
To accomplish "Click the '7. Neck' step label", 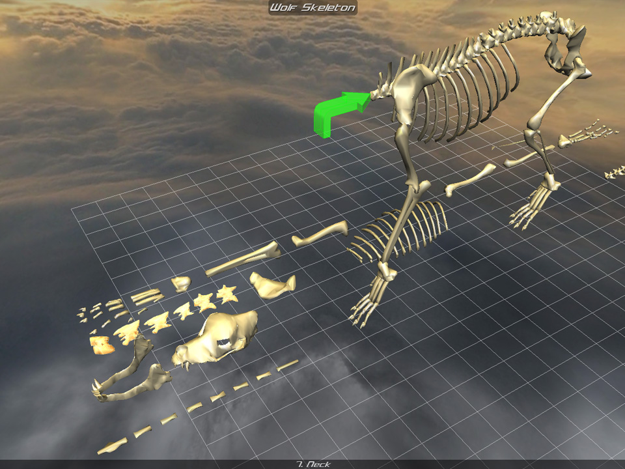I will [x=314, y=464].
